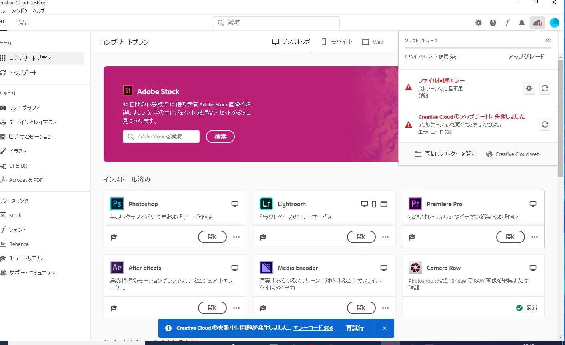This screenshot has height=345, width=565.
Task: Switch to the モバイル tab
Action: pos(337,42)
